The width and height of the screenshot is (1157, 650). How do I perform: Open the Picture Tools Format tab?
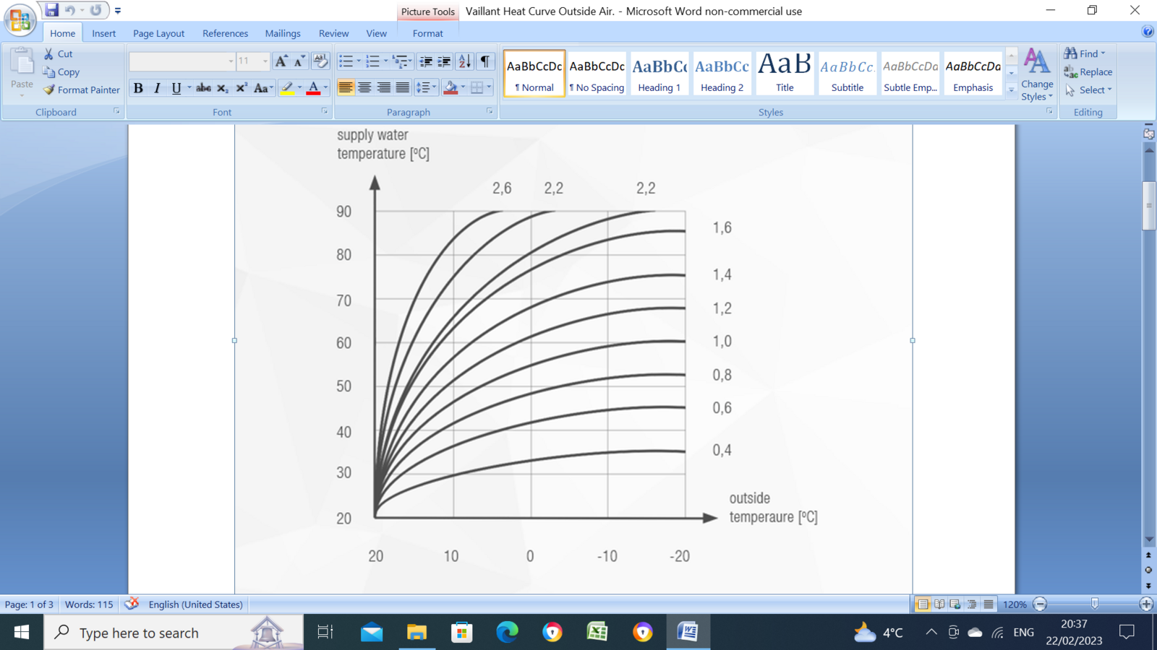(x=427, y=33)
